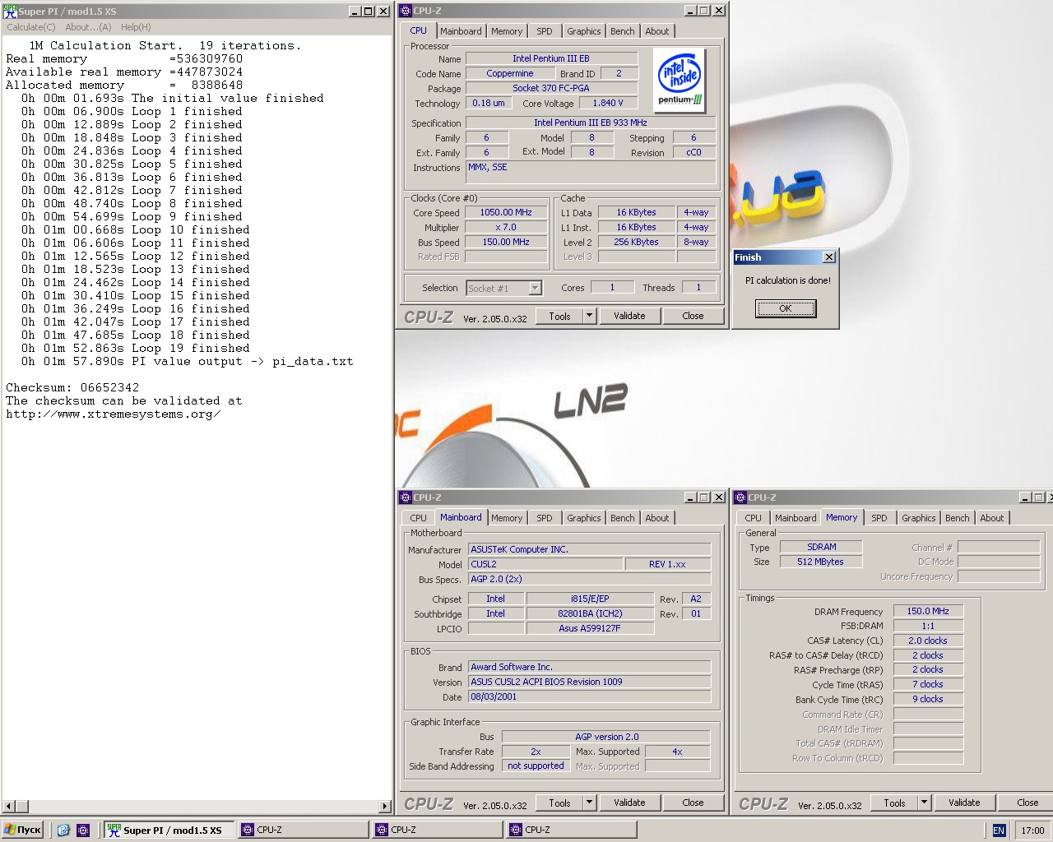Maximize the Super PI window

coord(368,11)
